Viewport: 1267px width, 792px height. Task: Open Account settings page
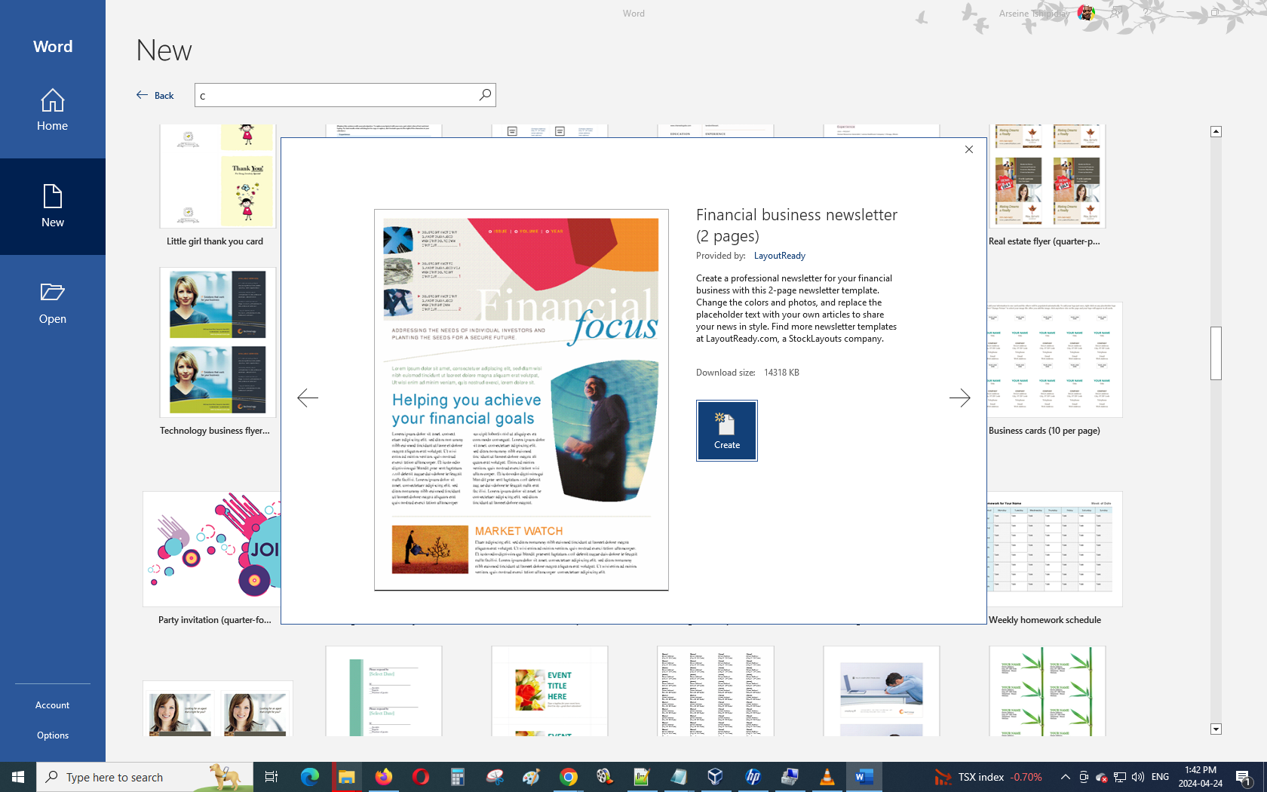pyautogui.click(x=53, y=705)
